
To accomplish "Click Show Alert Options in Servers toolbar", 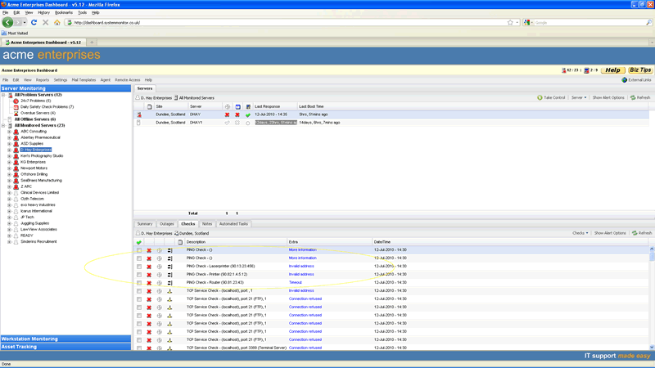I will pyautogui.click(x=608, y=97).
